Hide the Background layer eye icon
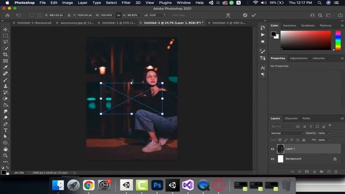 (x=273, y=159)
